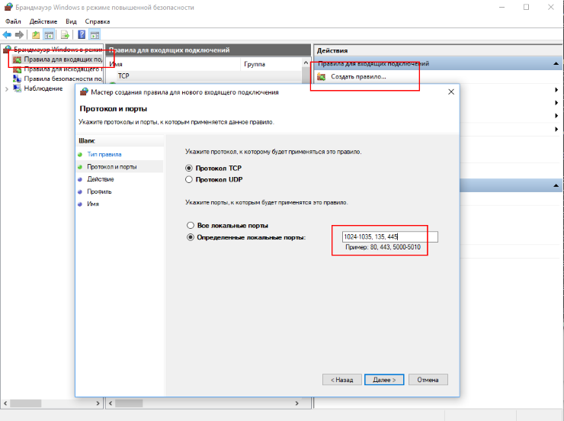
Task: Click the left pane scroll left arrow
Action: pyautogui.click(x=5, y=403)
